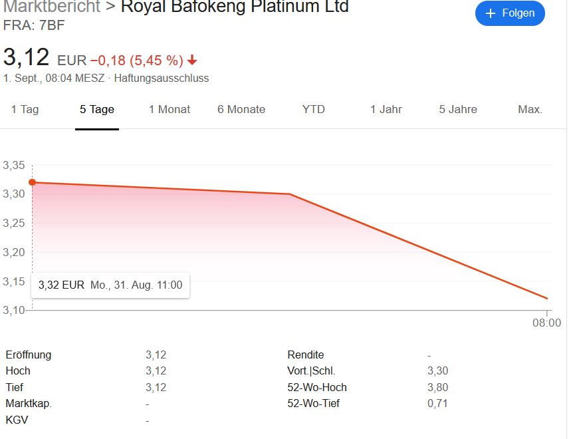Click the red down arrow icon

(x=192, y=61)
